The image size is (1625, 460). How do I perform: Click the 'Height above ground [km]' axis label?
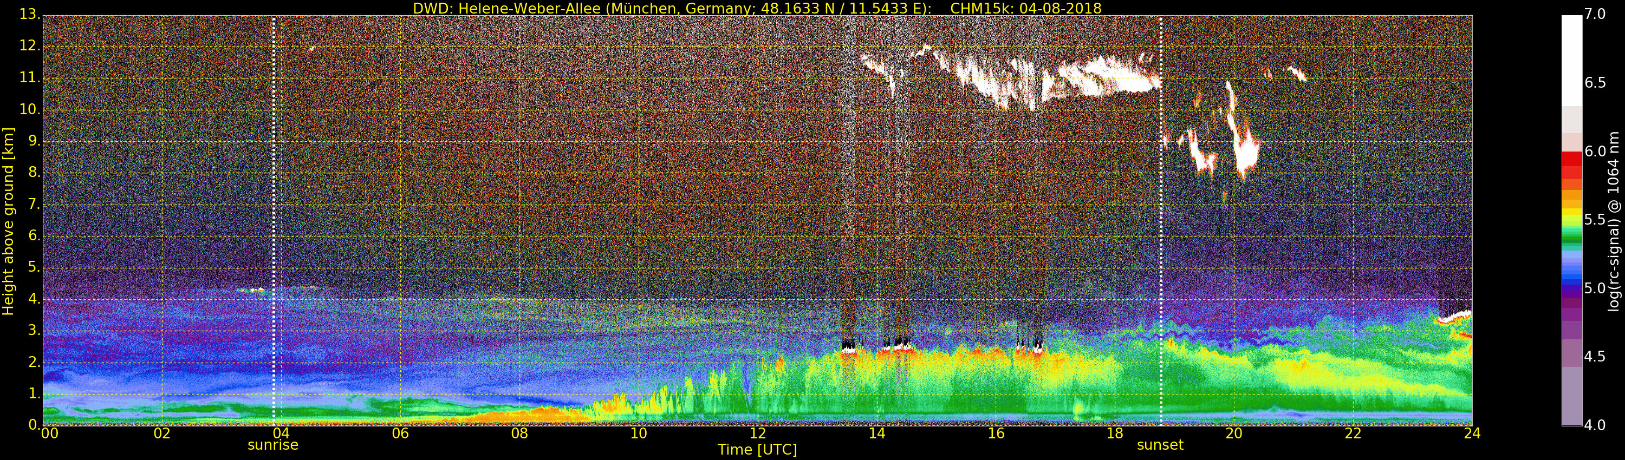pos(8,221)
